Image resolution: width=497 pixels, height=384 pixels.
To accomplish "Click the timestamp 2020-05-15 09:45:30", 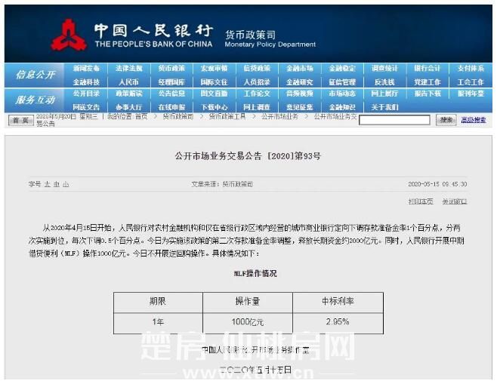I will click(x=437, y=184).
